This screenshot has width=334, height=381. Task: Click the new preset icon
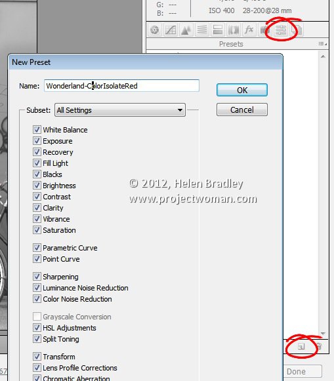click(x=301, y=346)
